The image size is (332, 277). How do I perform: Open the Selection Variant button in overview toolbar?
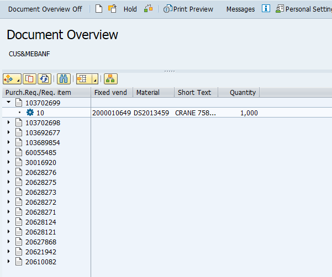click(x=12, y=79)
